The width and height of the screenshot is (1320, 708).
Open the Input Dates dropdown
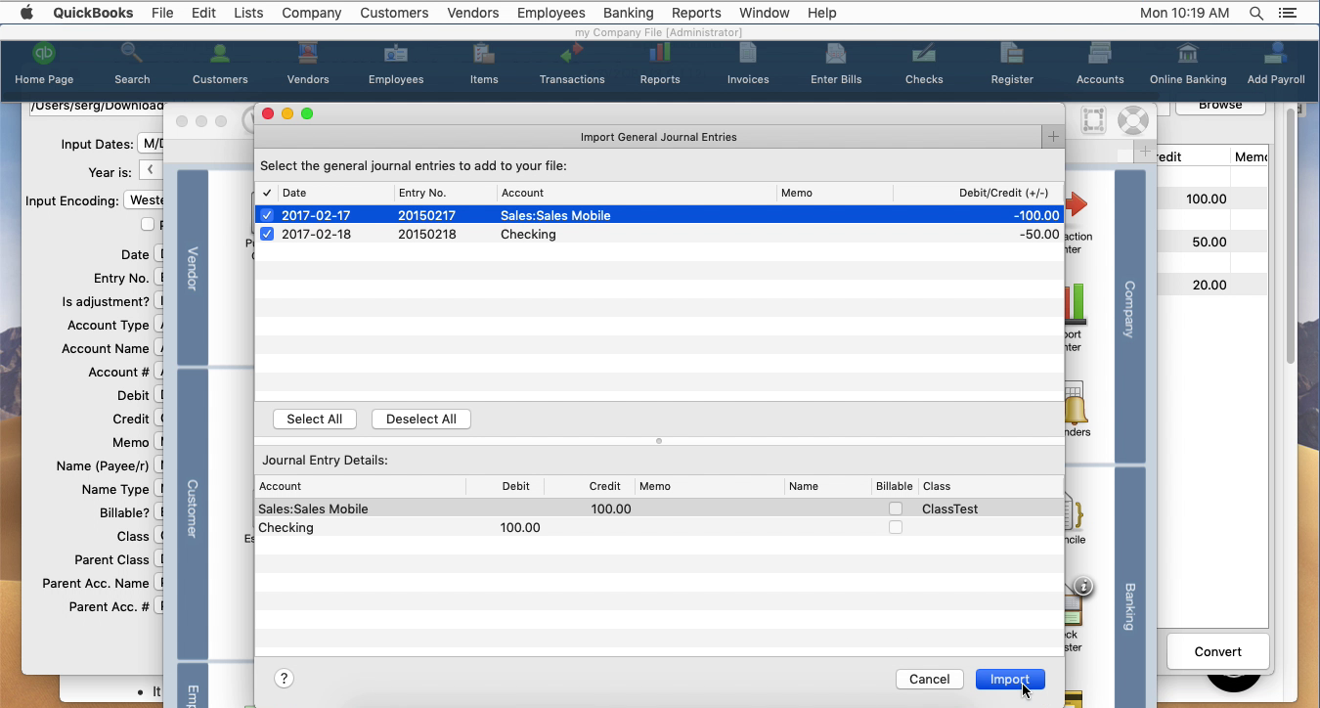pos(150,144)
